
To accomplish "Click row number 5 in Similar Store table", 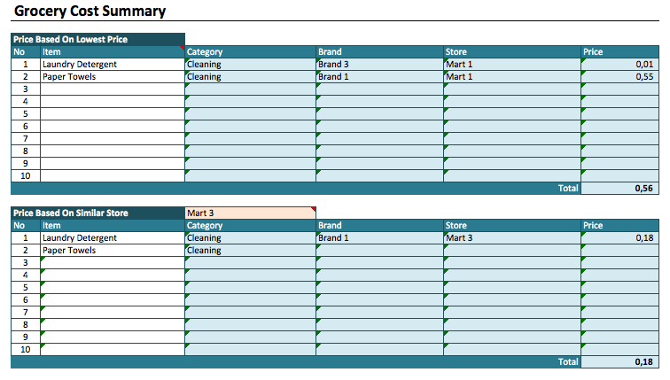I will [x=26, y=288].
